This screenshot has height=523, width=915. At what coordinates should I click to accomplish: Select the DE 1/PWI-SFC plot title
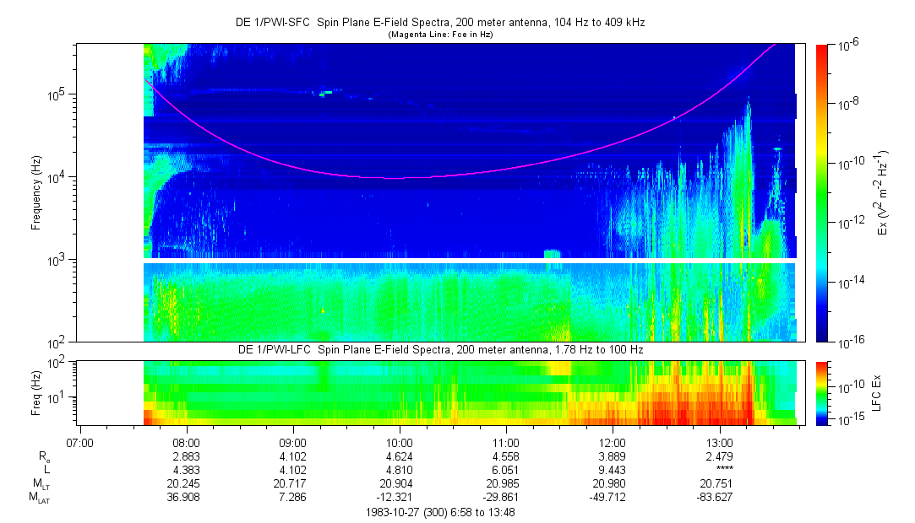[x=439, y=23]
